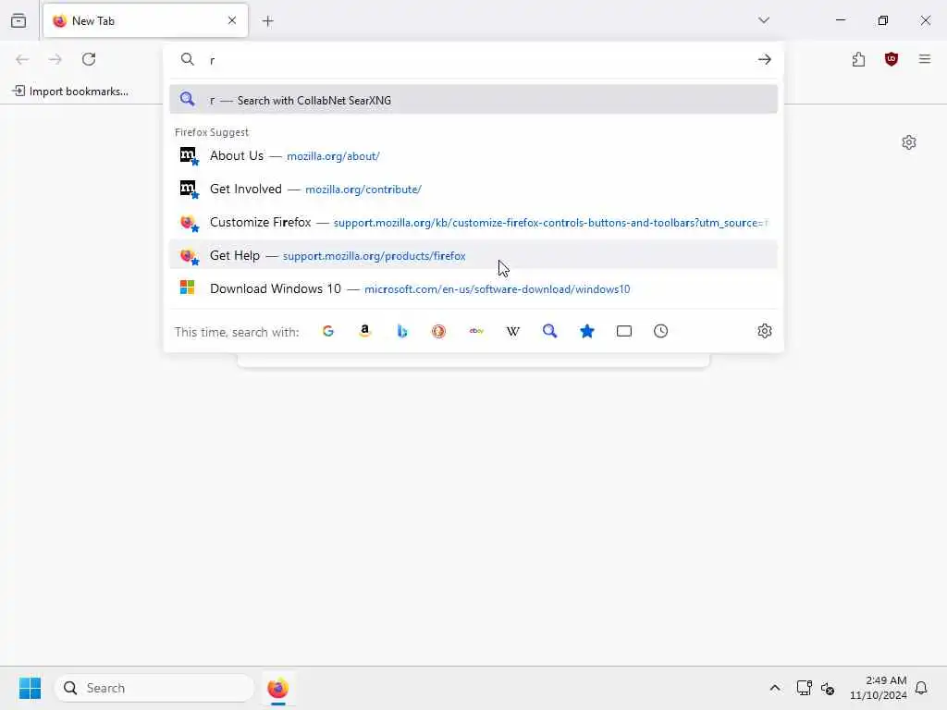Select CollabNet SearXNG magnifier engine icon
This screenshot has height=710, width=947.
point(549,331)
